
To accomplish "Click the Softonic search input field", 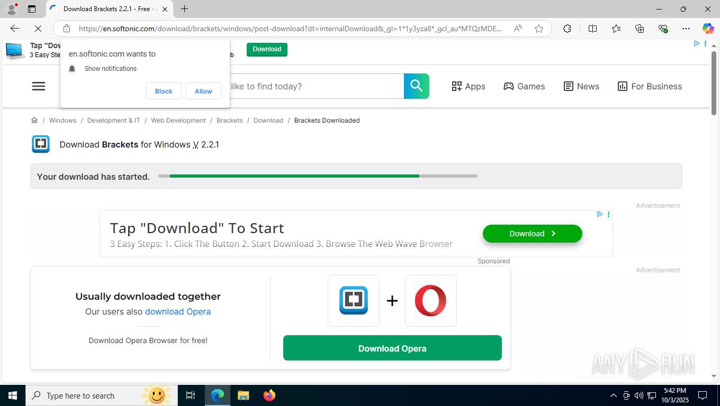I will [x=317, y=86].
